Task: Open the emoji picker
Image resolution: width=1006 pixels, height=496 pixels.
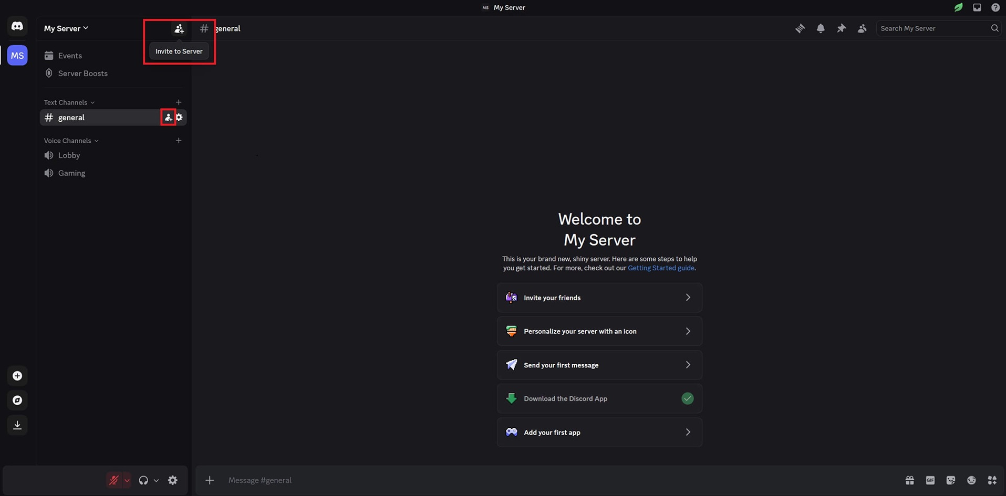Action: [971, 480]
